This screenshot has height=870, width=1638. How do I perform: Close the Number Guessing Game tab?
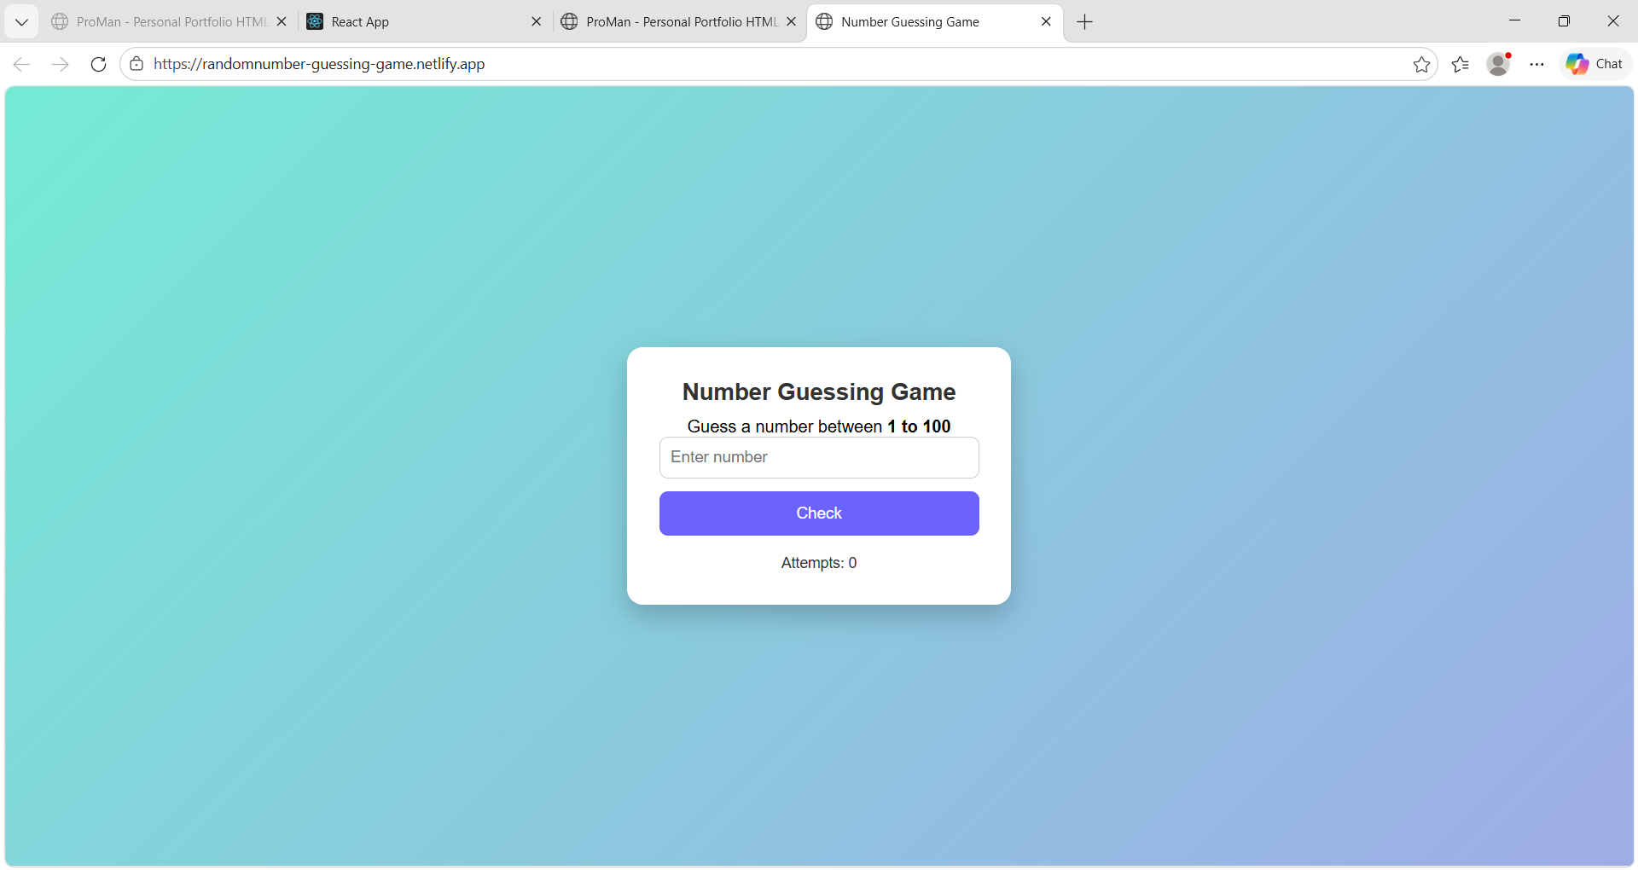tap(1046, 21)
